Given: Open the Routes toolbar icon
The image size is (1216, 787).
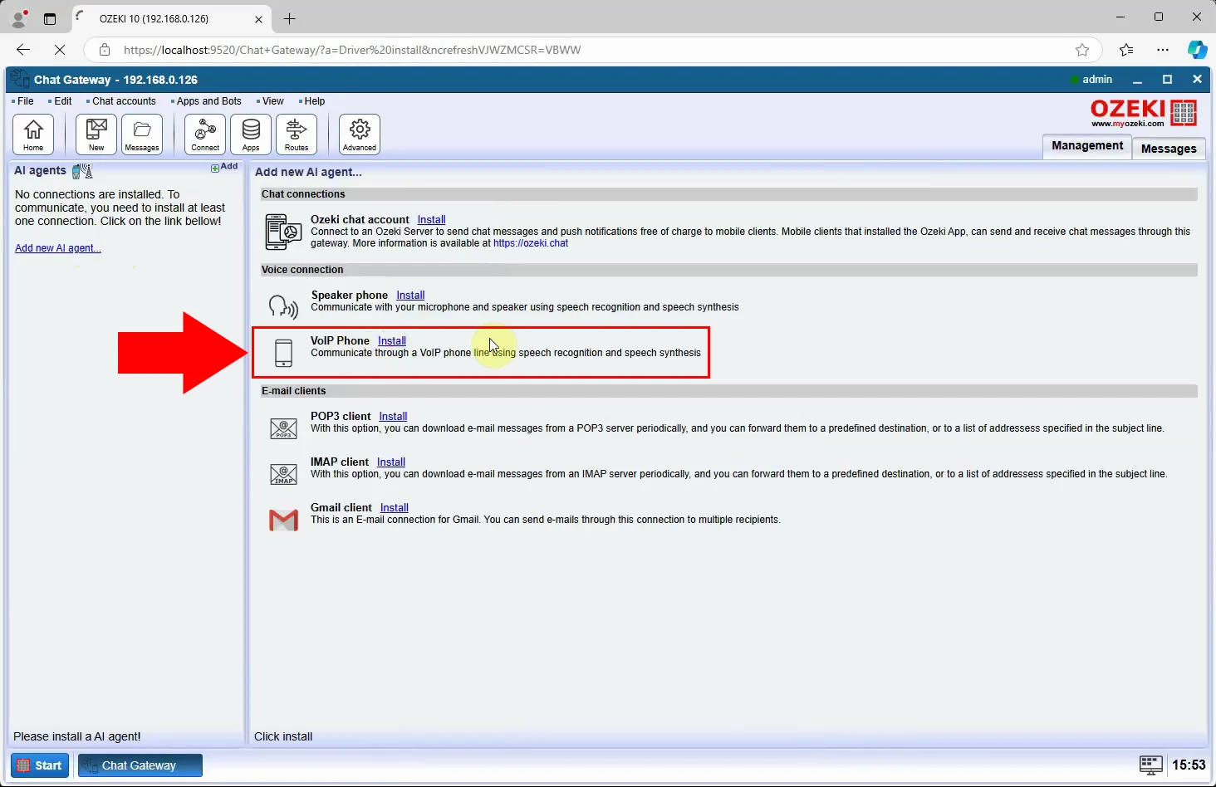Looking at the screenshot, I should pos(297,134).
